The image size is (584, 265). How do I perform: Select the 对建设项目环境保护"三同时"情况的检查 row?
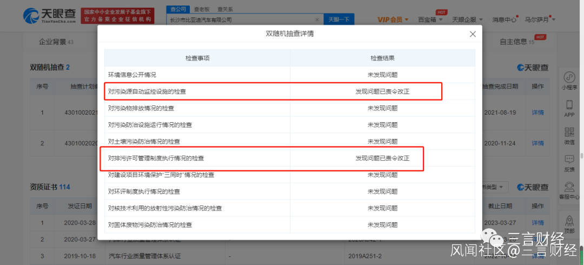pos(290,175)
